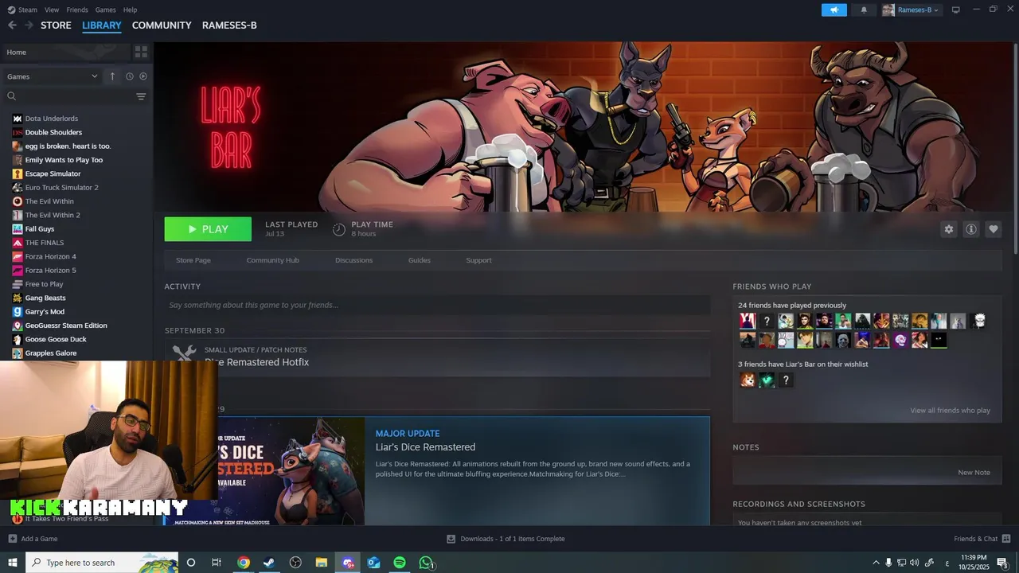Open the Guides link
This screenshot has width=1019, height=573.
point(420,260)
